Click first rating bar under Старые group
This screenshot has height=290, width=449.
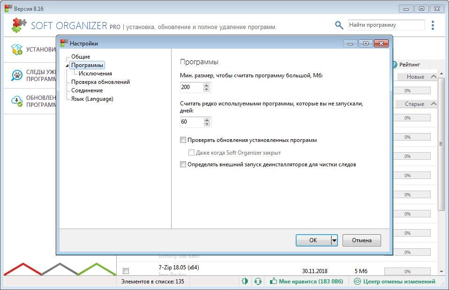[412, 118]
